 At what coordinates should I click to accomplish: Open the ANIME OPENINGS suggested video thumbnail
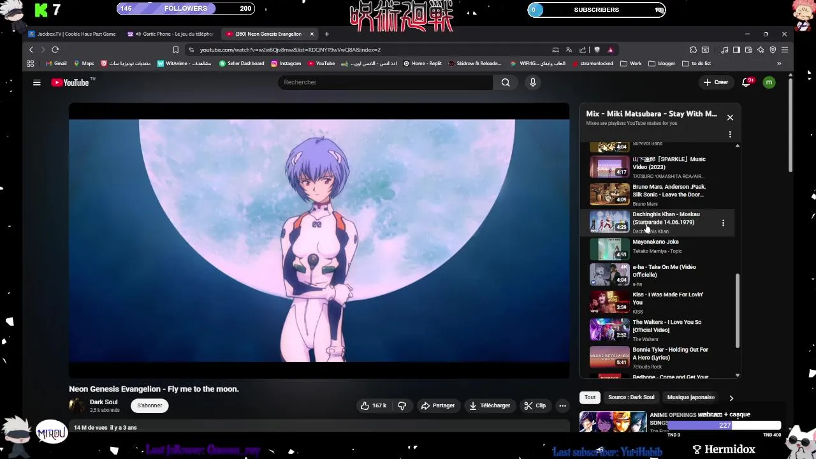tap(613, 422)
